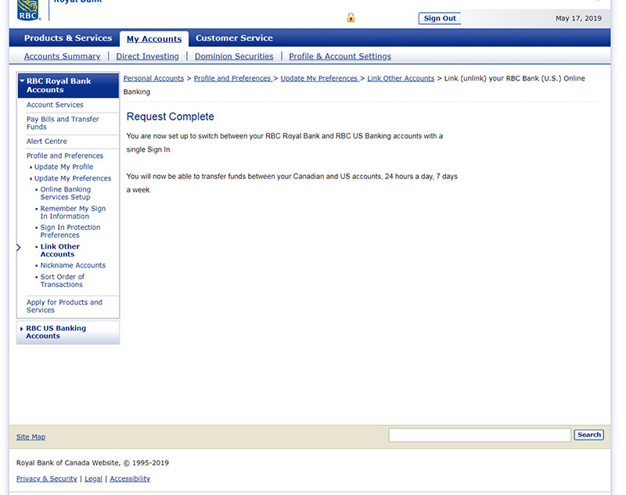Open Profile and Preferences in sidebar
626x495 pixels.
coord(65,156)
